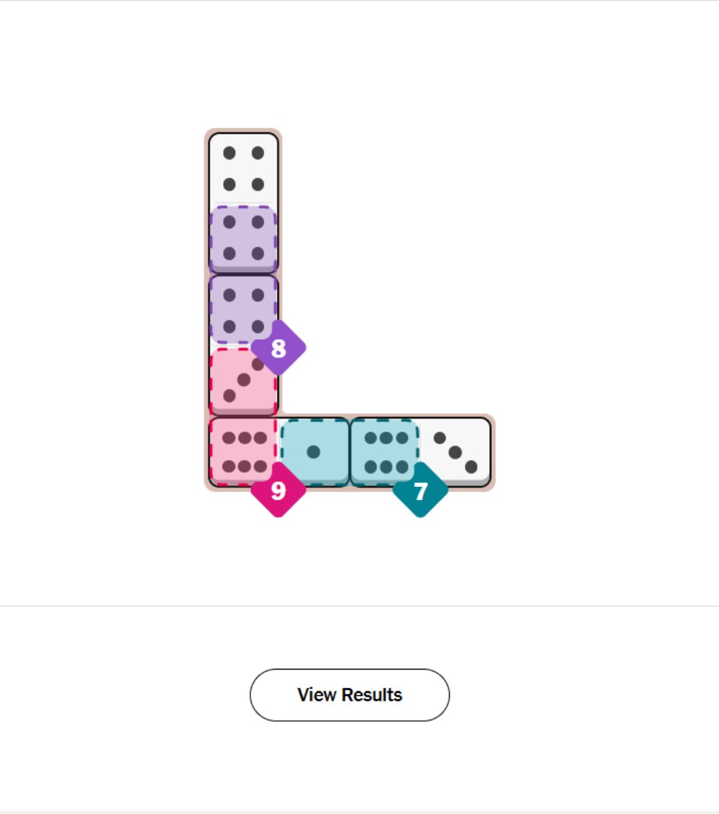Click the pink three-pip die
Viewport: 719px width, 814px height.
click(244, 381)
